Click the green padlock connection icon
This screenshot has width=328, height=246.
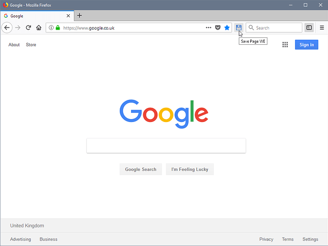pos(58,28)
